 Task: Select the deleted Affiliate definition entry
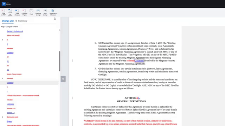[23, 96]
